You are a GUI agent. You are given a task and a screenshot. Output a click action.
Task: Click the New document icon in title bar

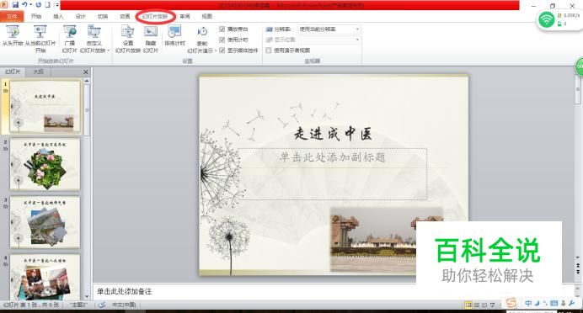click(47, 5)
